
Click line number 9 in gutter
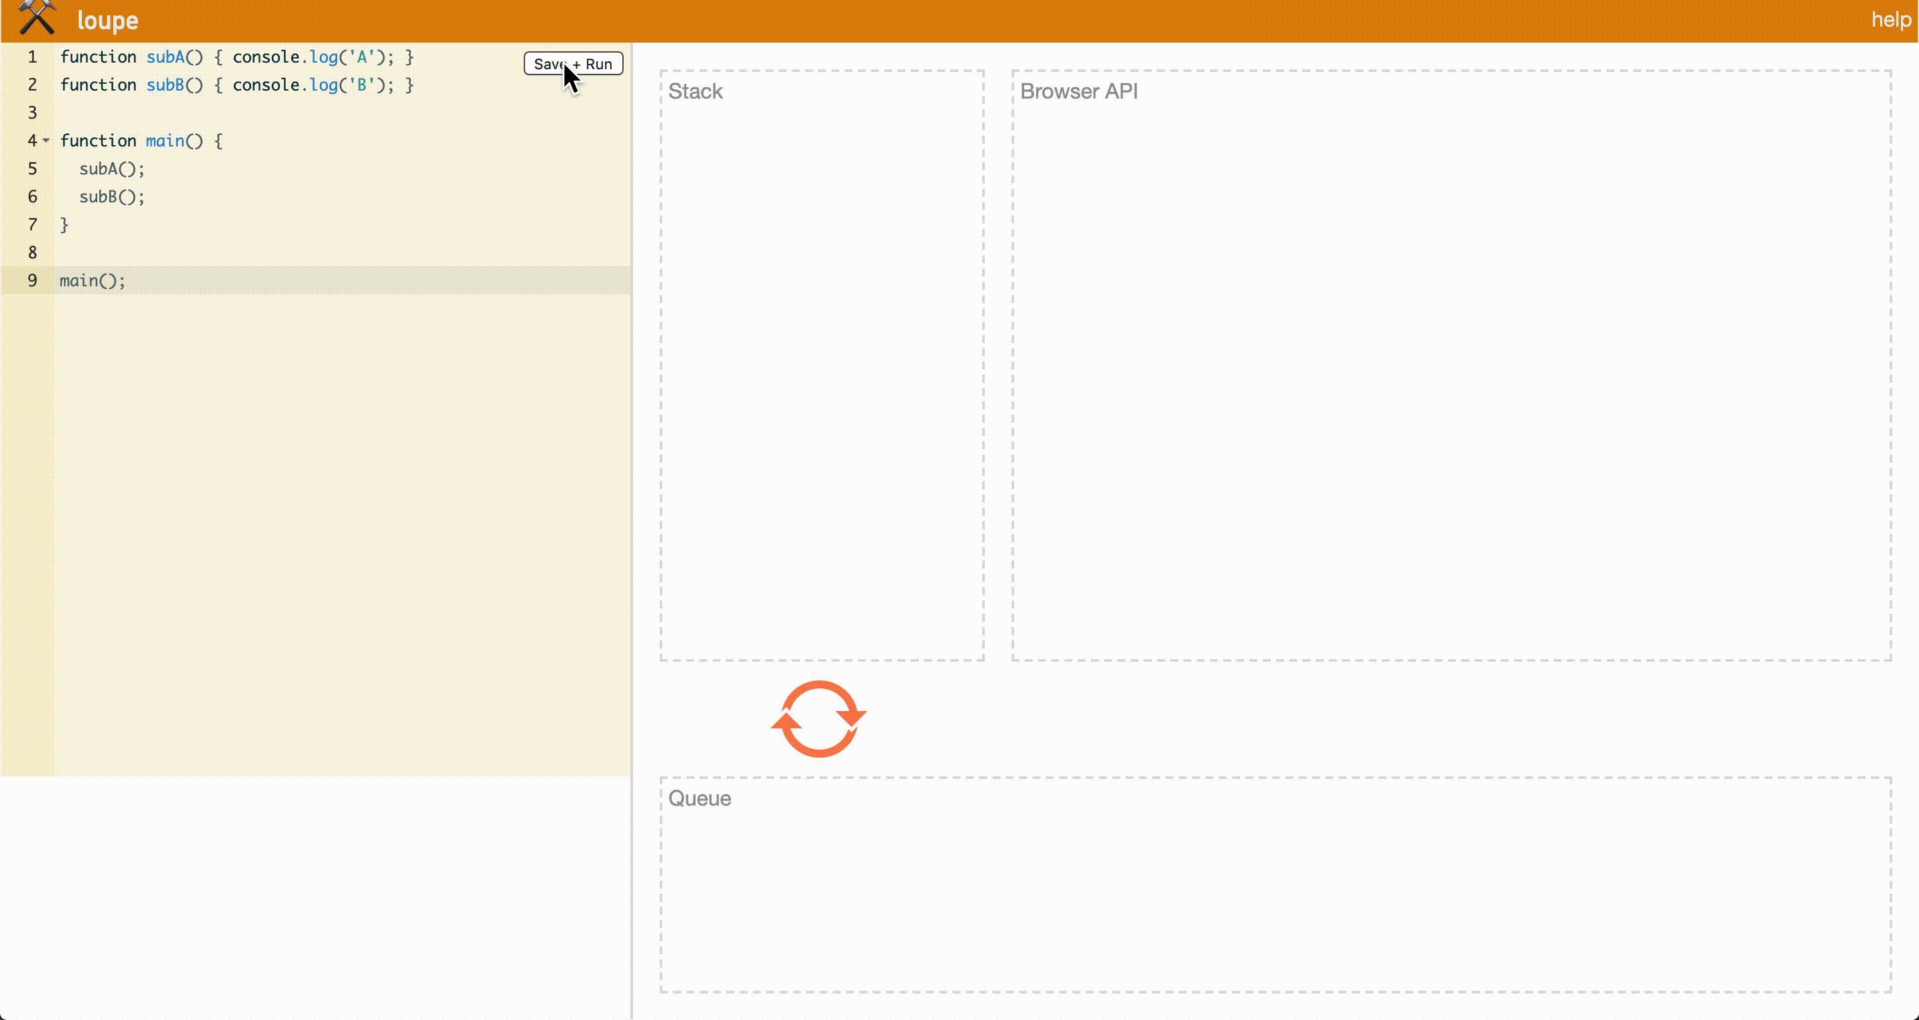[x=32, y=281]
